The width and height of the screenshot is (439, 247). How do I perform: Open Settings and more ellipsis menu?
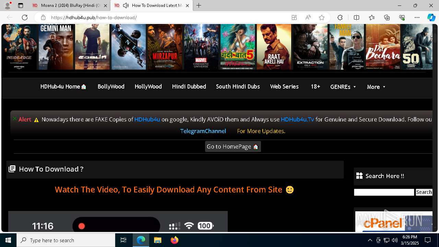click(417, 17)
